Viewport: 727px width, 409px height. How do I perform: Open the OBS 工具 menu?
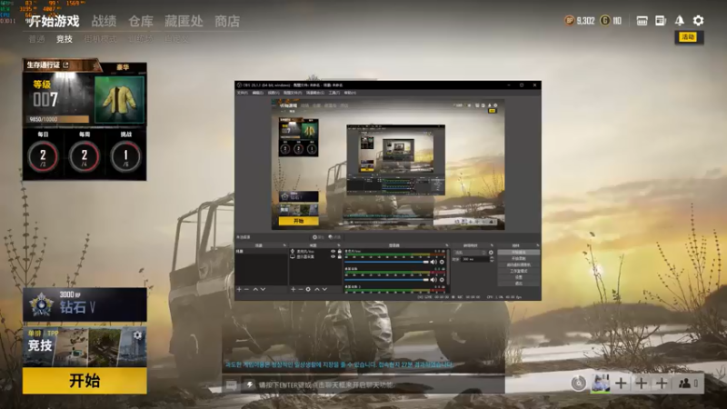click(334, 93)
